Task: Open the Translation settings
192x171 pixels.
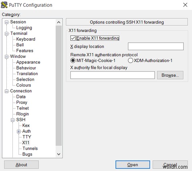Action: (x=27, y=74)
